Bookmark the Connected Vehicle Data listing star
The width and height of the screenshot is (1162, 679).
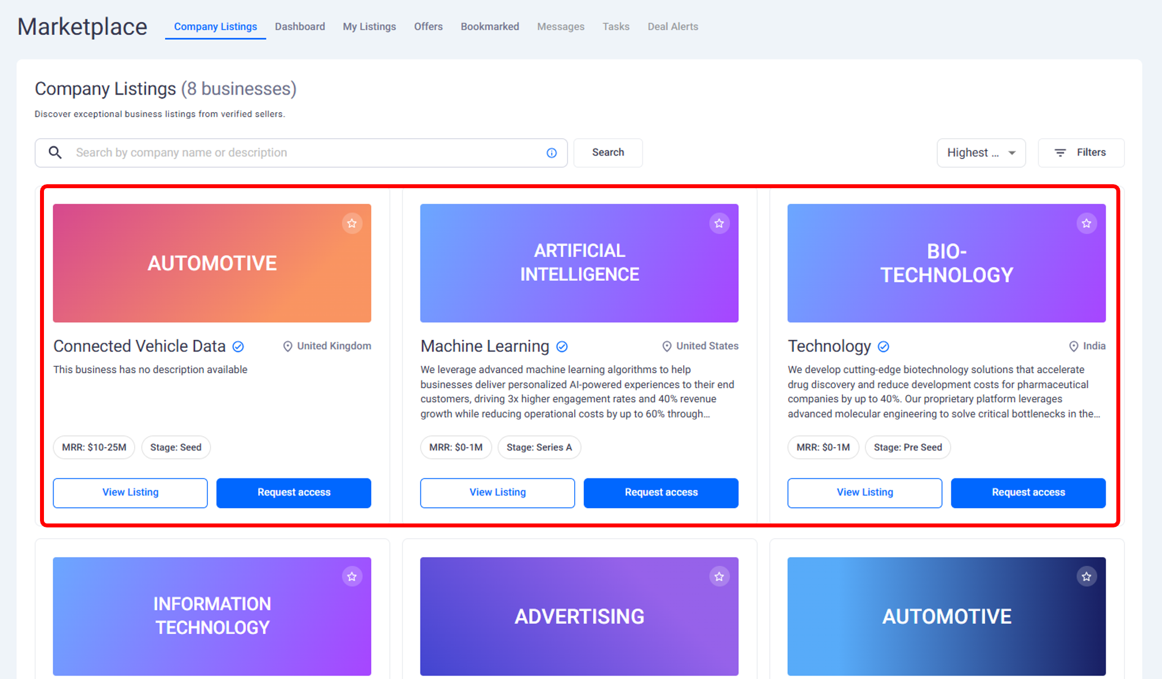tap(352, 224)
